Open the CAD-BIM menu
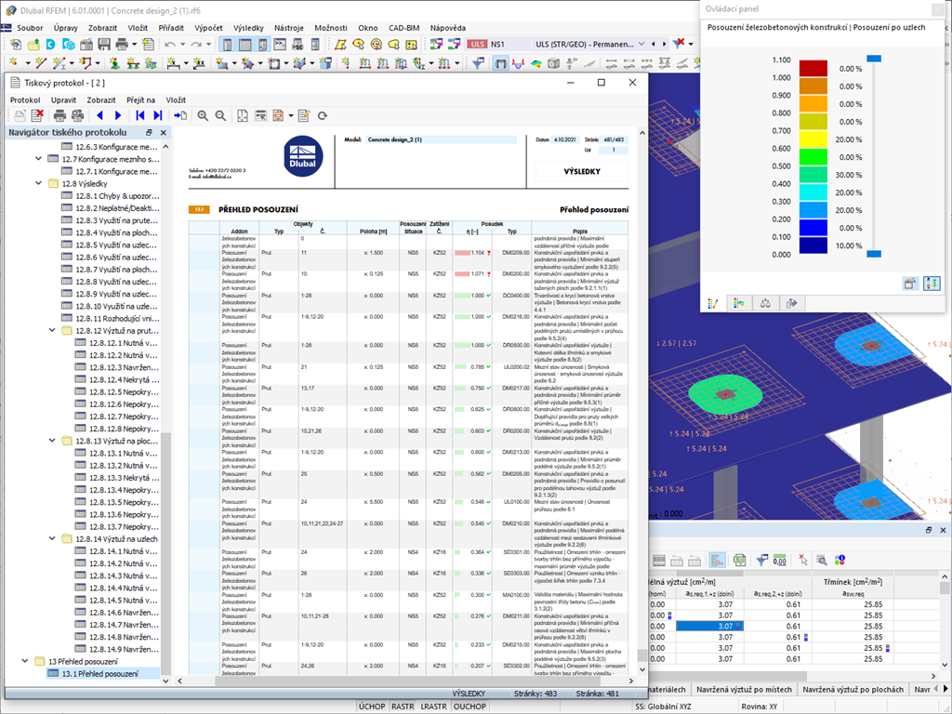This screenshot has height=714, width=952. (404, 28)
